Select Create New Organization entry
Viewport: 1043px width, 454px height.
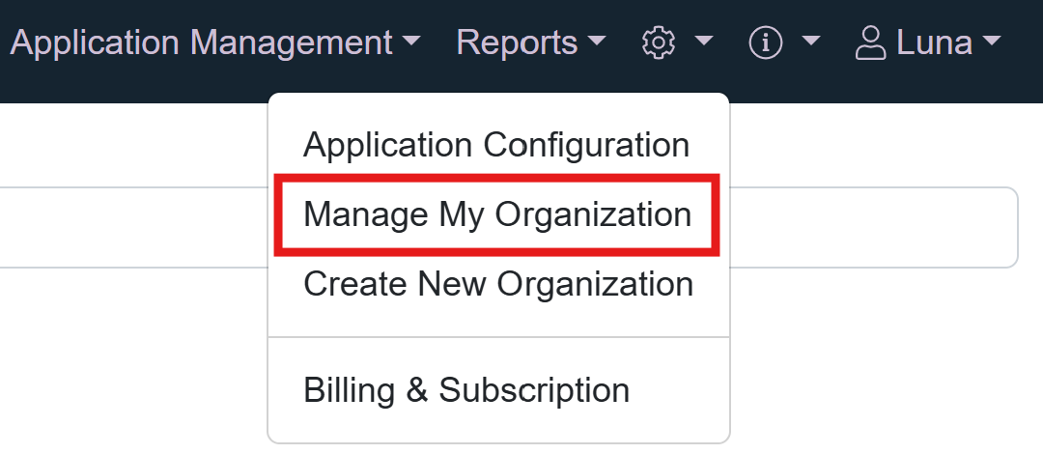pyautogui.click(x=498, y=284)
